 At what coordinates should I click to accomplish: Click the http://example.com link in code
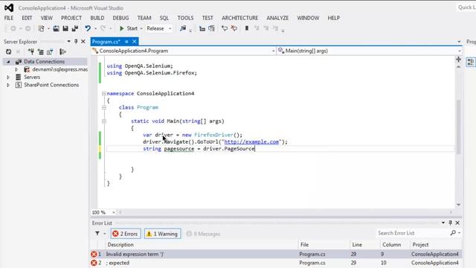(251, 142)
